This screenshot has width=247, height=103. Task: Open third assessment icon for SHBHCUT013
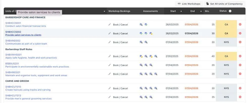(x=151, y=97)
